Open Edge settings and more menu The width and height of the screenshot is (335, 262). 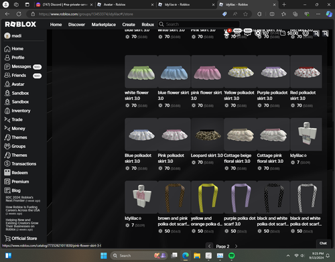318,14
